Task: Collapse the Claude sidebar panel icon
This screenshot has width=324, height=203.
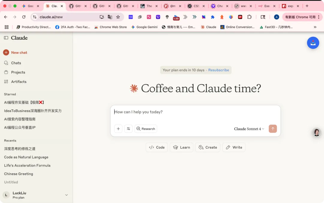Action: point(6,38)
